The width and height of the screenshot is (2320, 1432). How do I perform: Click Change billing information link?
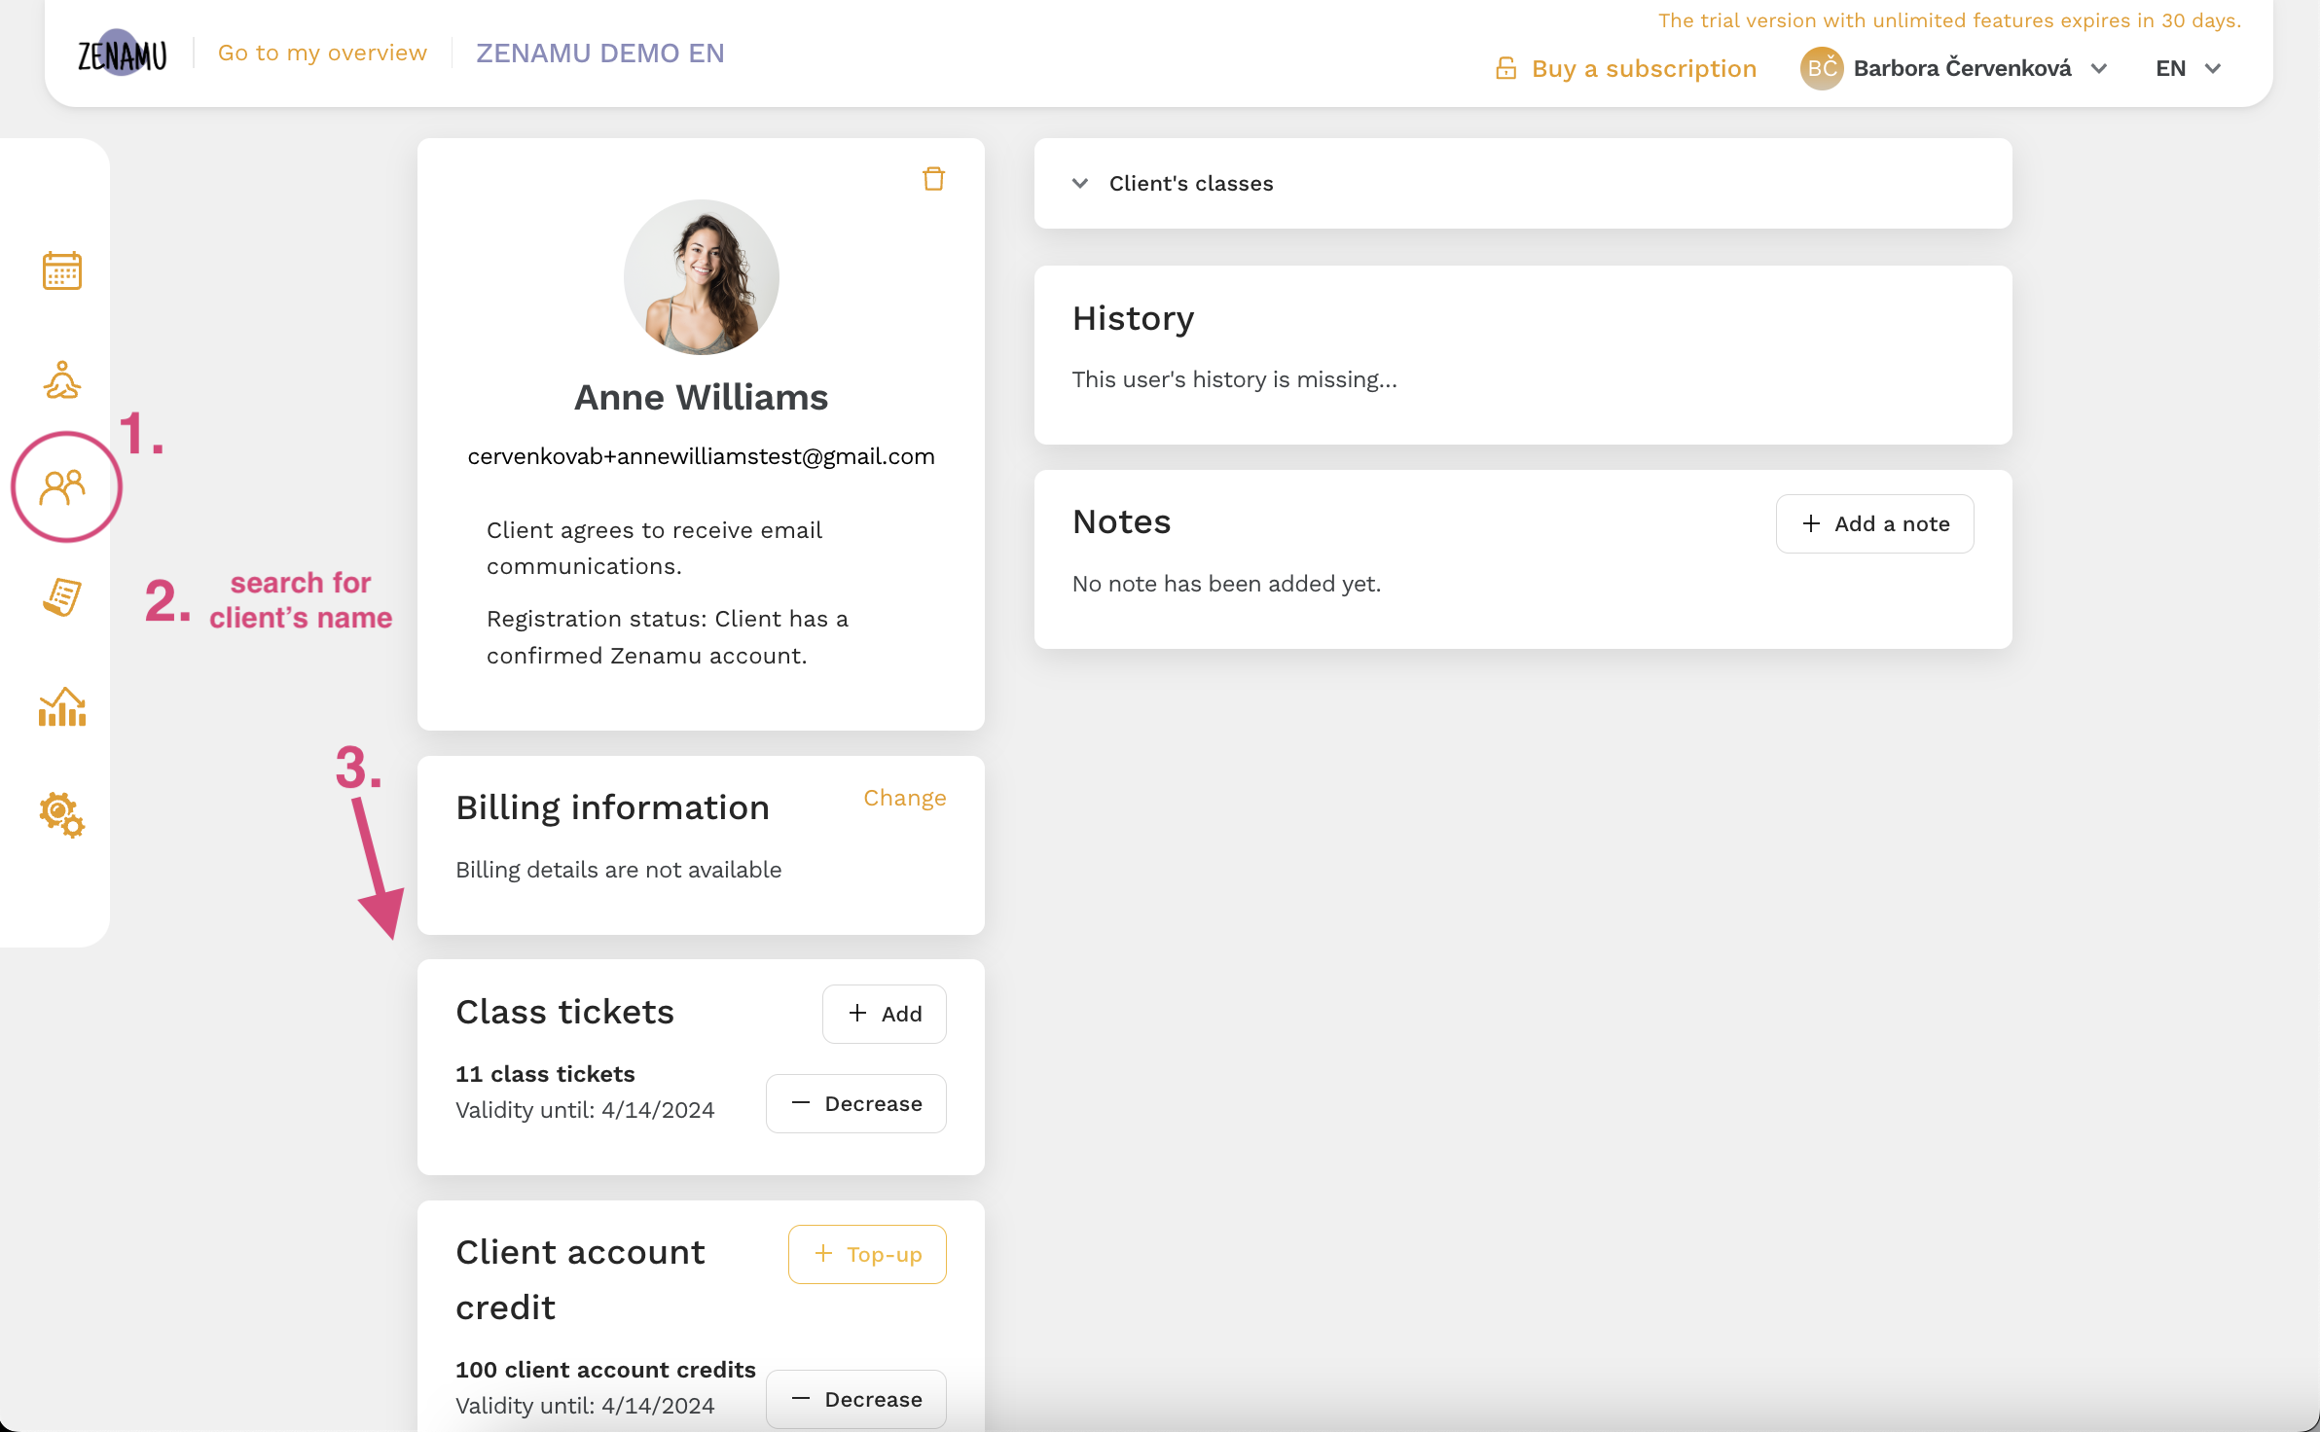coord(905,797)
